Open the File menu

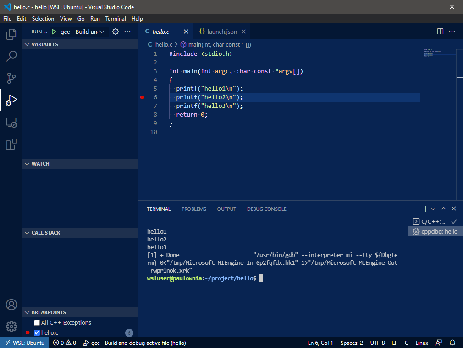coord(7,19)
